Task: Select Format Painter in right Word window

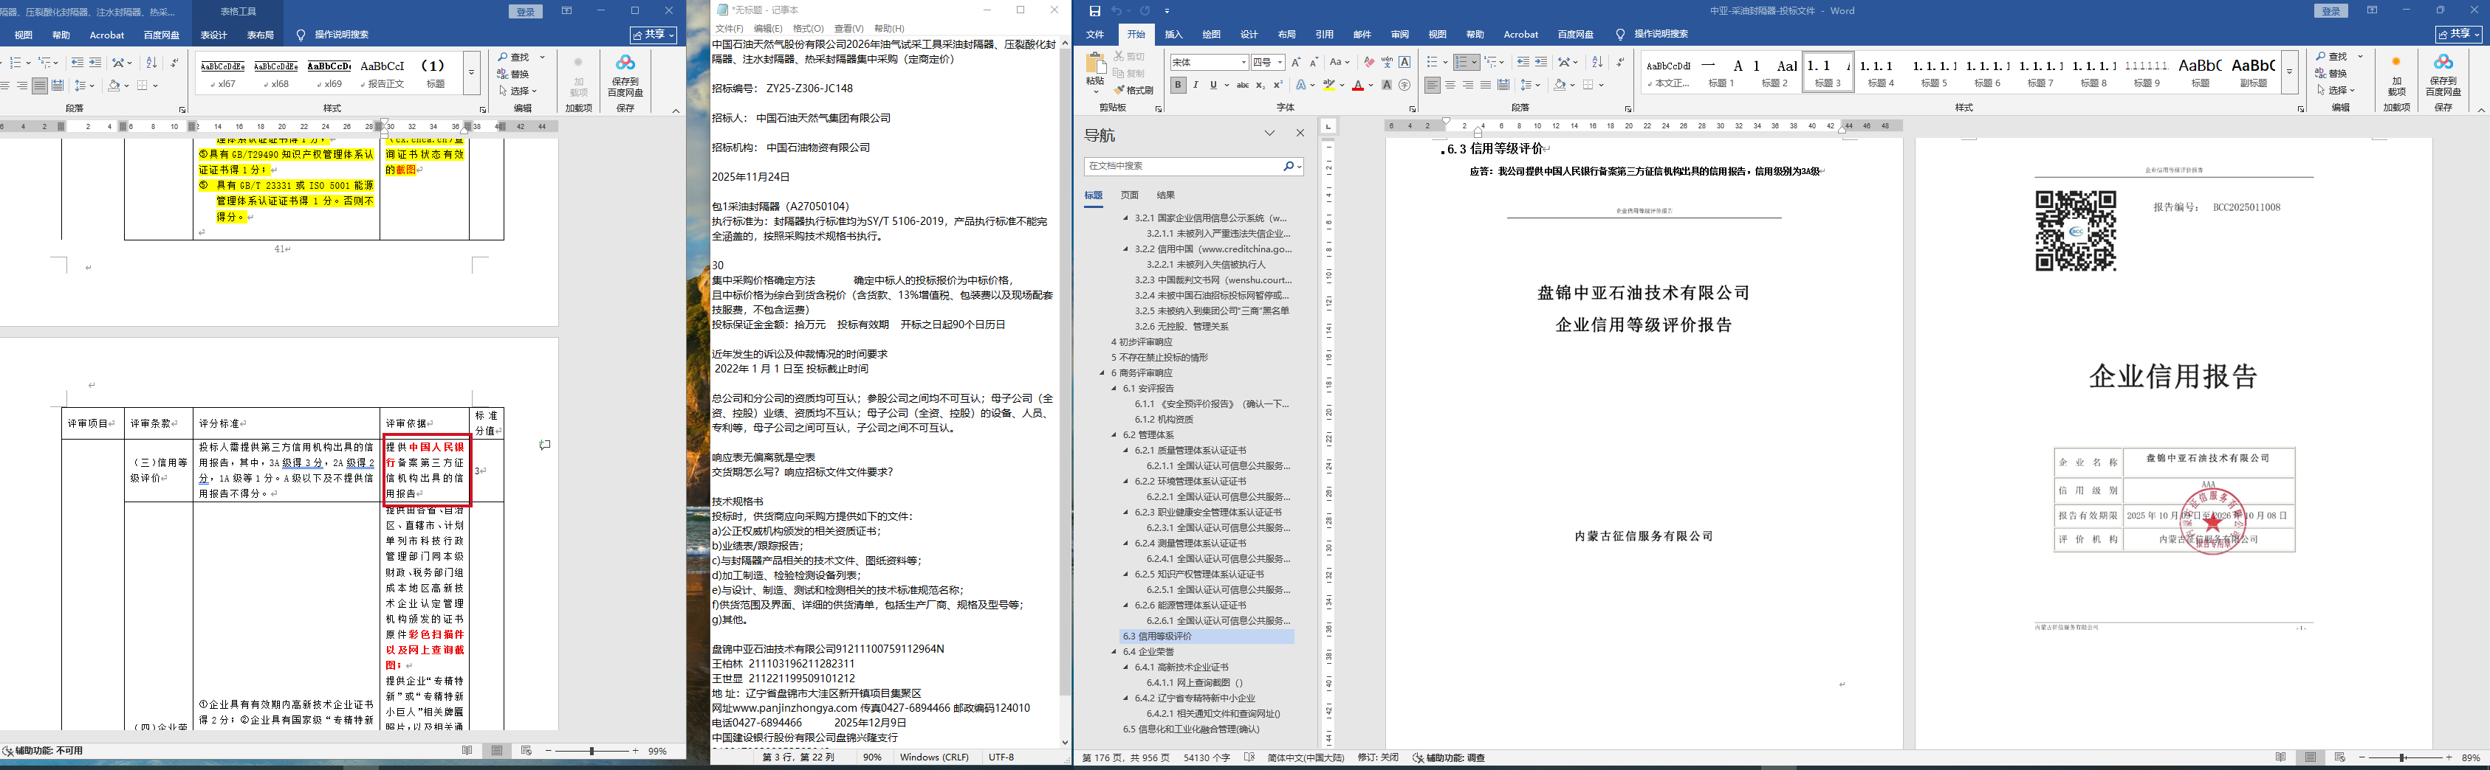Action: 1133,90
